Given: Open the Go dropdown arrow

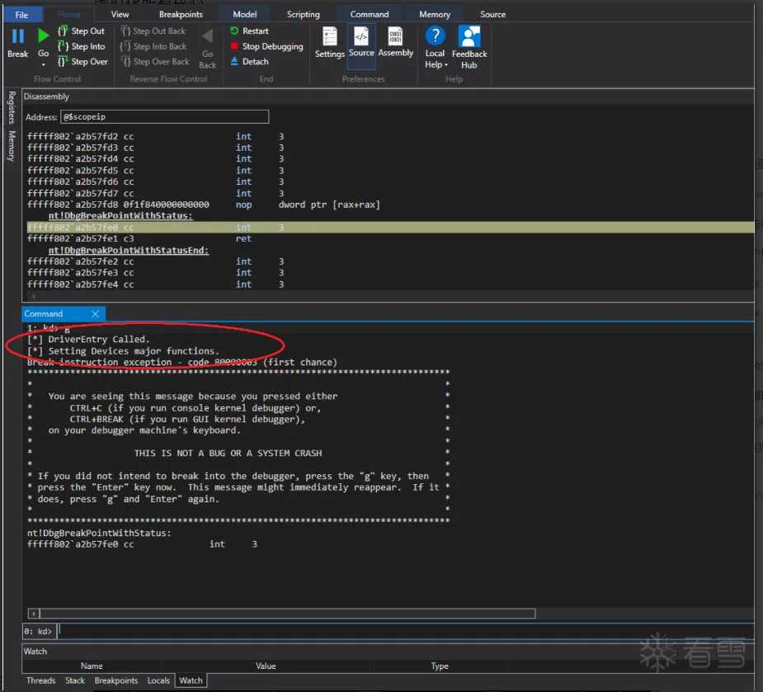Looking at the screenshot, I should tap(44, 64).
